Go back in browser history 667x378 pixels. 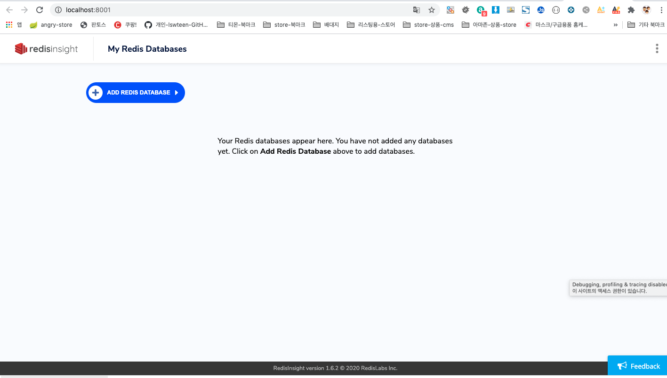tap(9, 10)
